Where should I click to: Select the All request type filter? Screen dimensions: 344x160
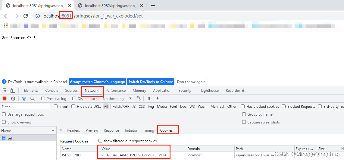(x=106, y=107)
